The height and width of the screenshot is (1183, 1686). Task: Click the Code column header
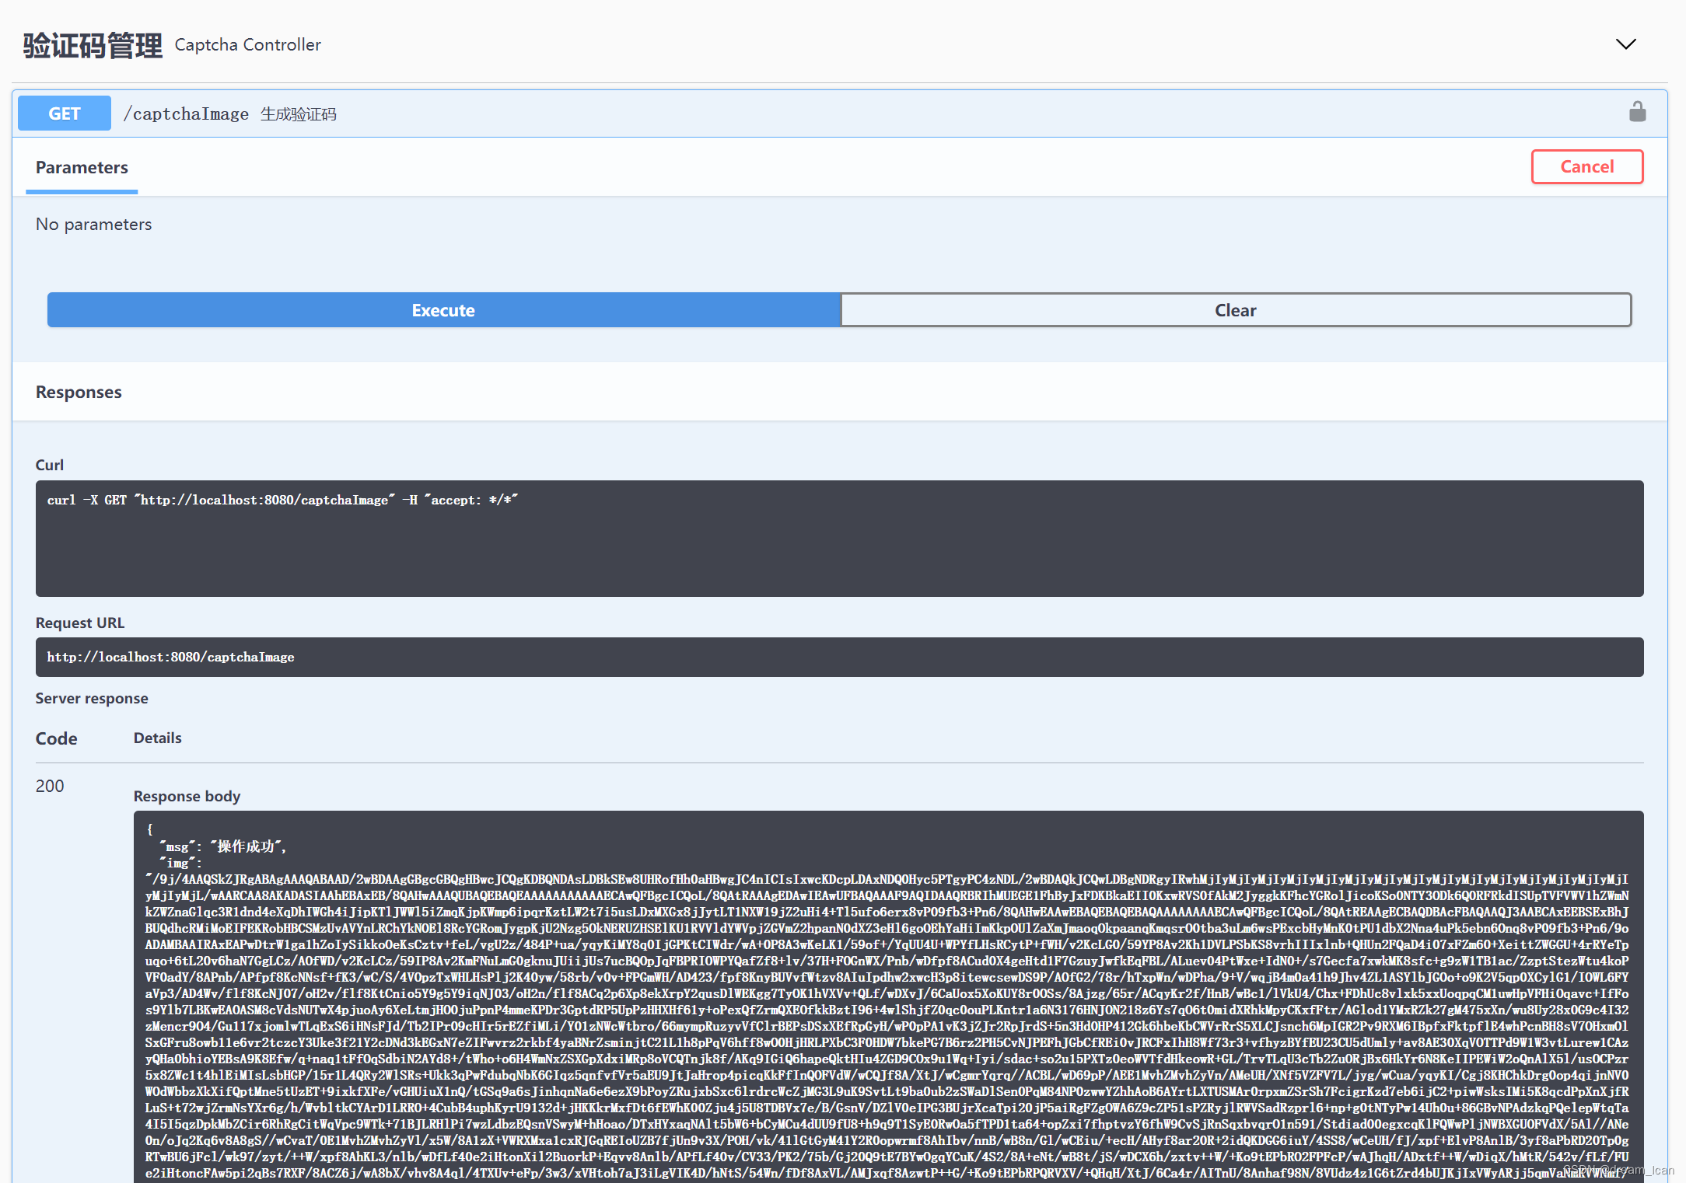pyautogui.click(x=56, y=738)
